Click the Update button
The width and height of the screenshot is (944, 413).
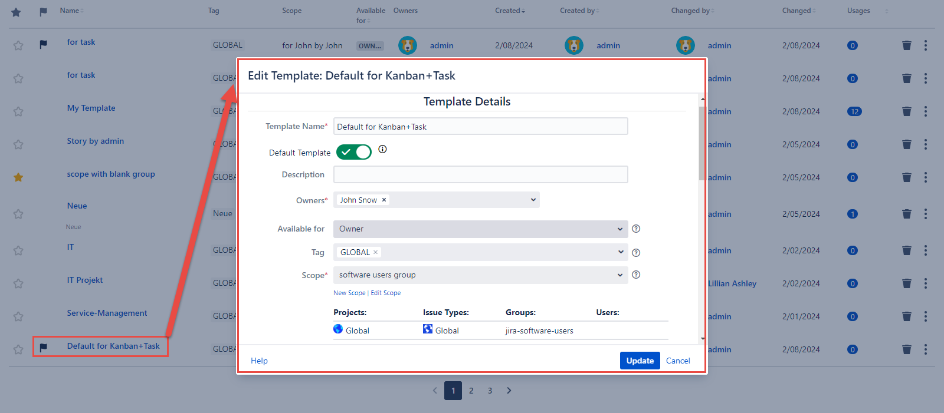[x=640, y=361]
